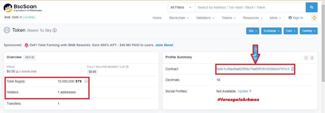Screen dimensions: 325x113
Task: Click the Not Available social profiles text
Action: pos(226,91)
